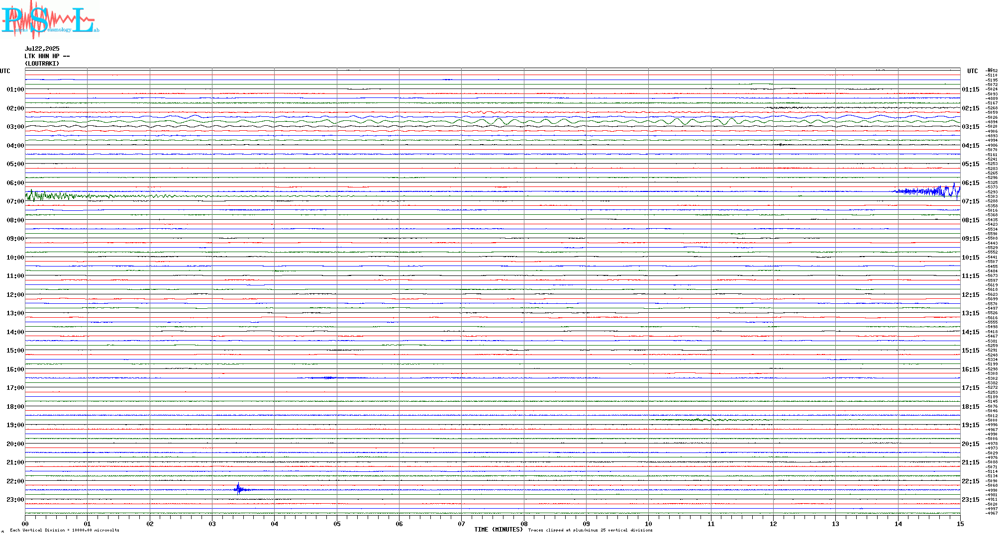The width and height of the screenshot is (1000, 537).
Task: Click minute tick label 00 on bottom axis
Action: (25, 524)
